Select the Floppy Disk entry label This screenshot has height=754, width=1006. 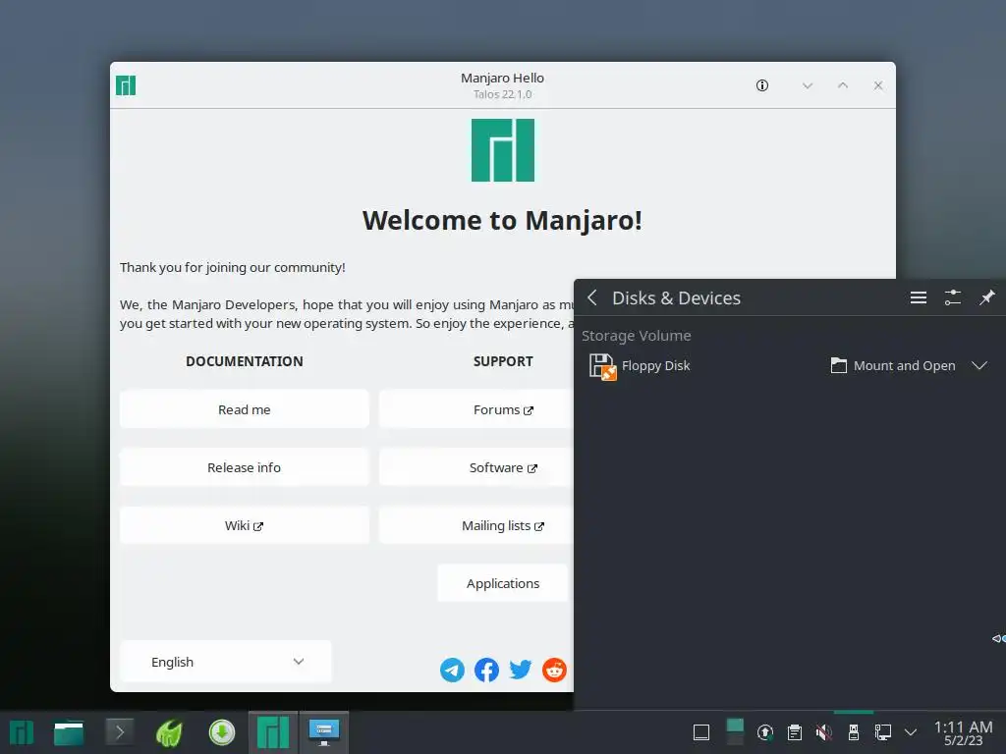pos(655,365)
